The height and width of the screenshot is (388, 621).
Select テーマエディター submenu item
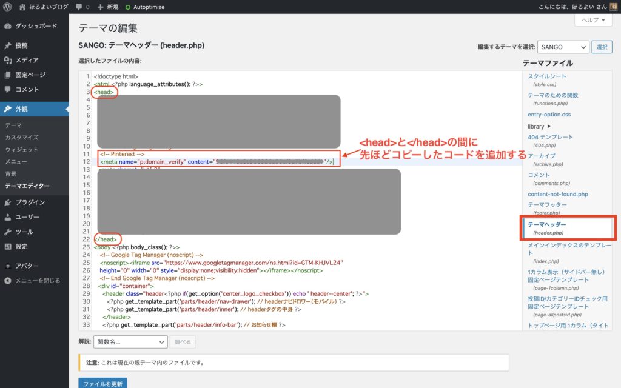point(27,186)
